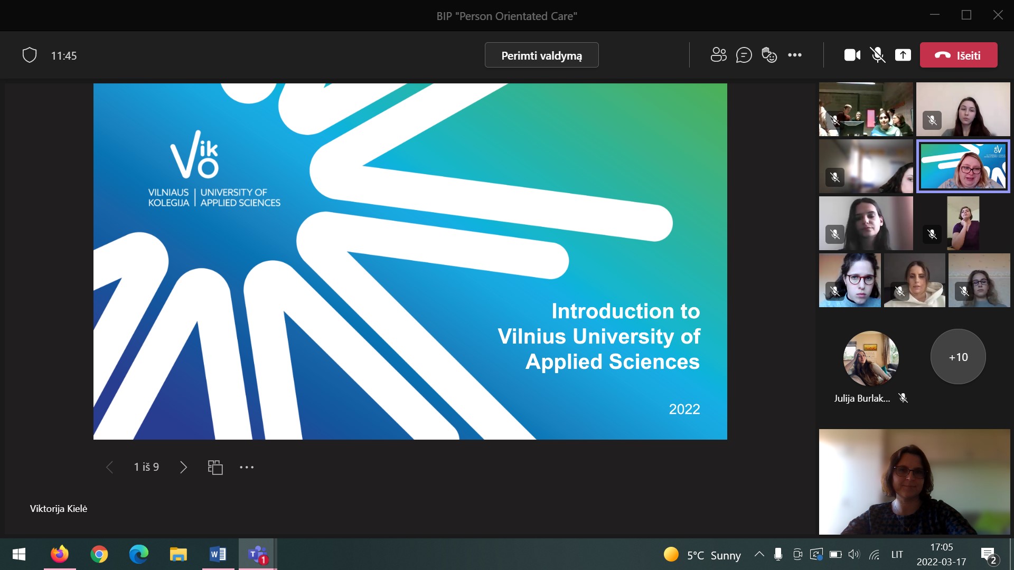Open the meeting chat icon
1014x570 pixels.
[744, 55]
